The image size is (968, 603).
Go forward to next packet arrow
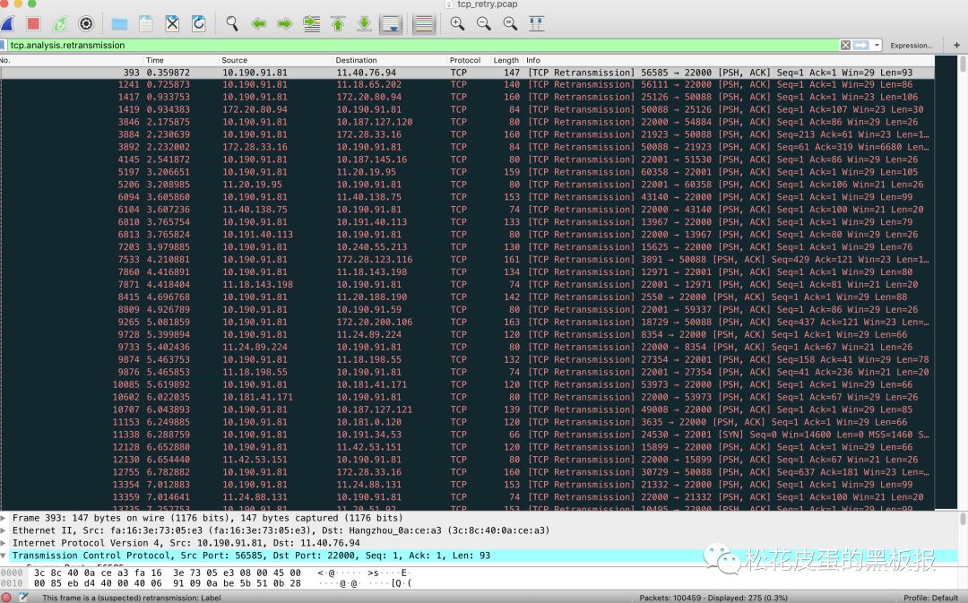click(x=285, y=24)
